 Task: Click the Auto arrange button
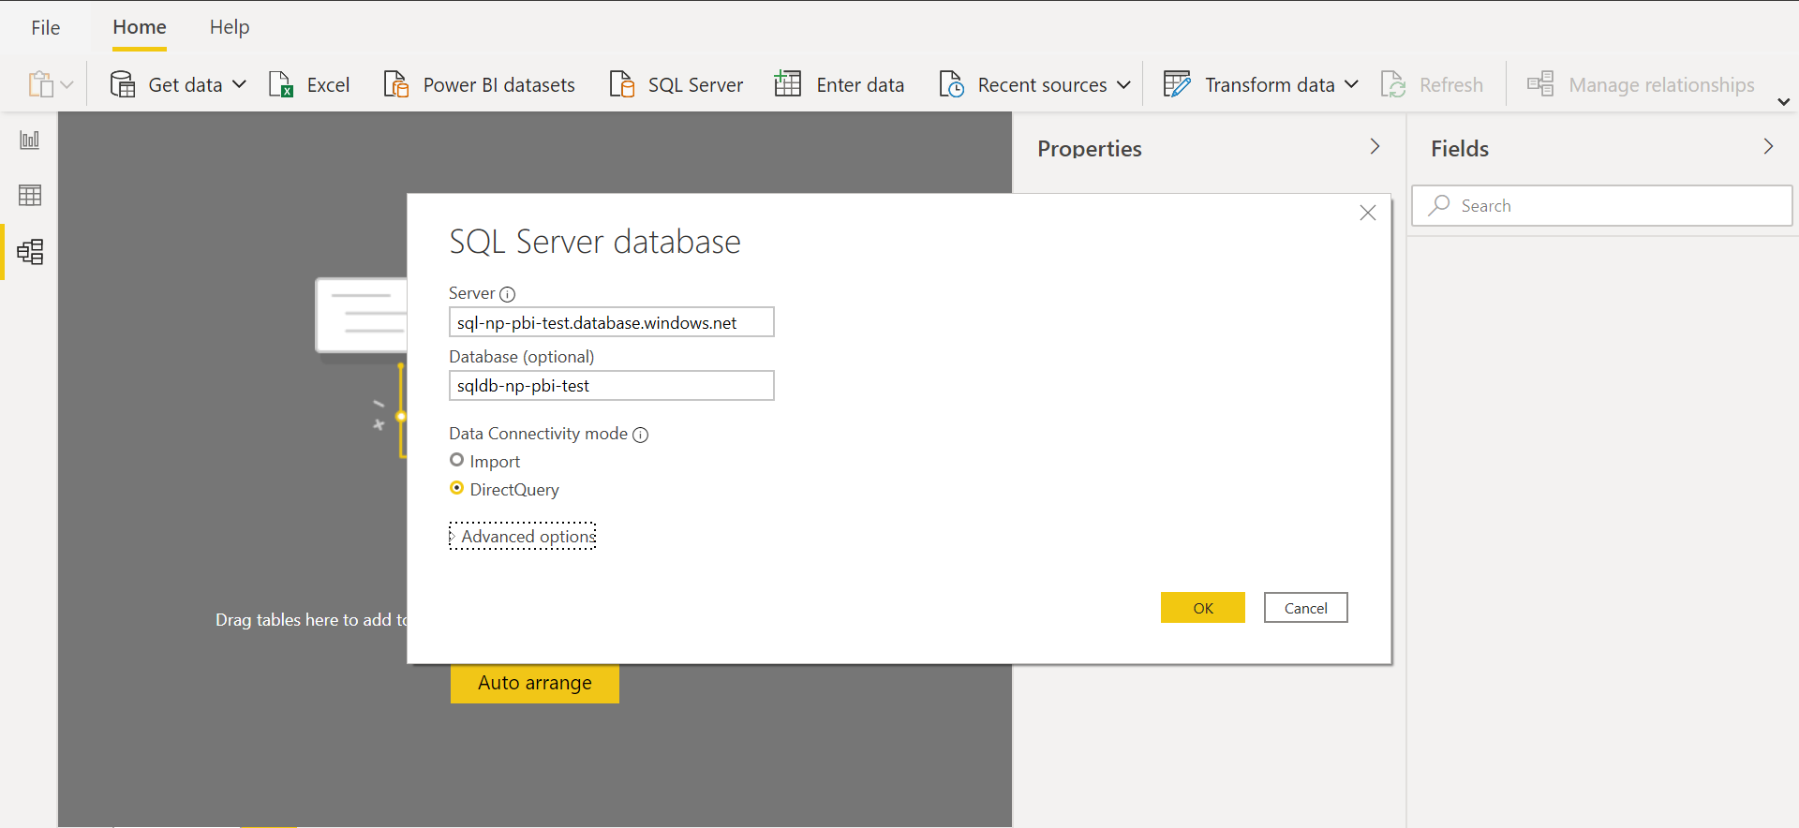pos(535,683)
